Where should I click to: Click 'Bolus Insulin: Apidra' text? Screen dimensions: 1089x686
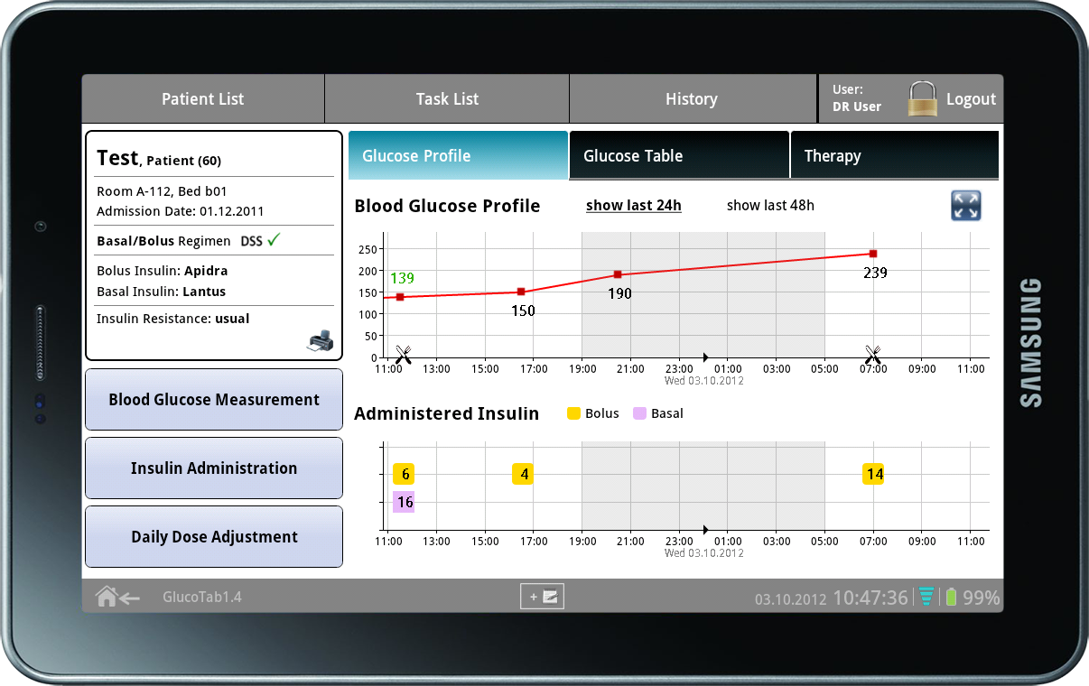tap(163, 271)
